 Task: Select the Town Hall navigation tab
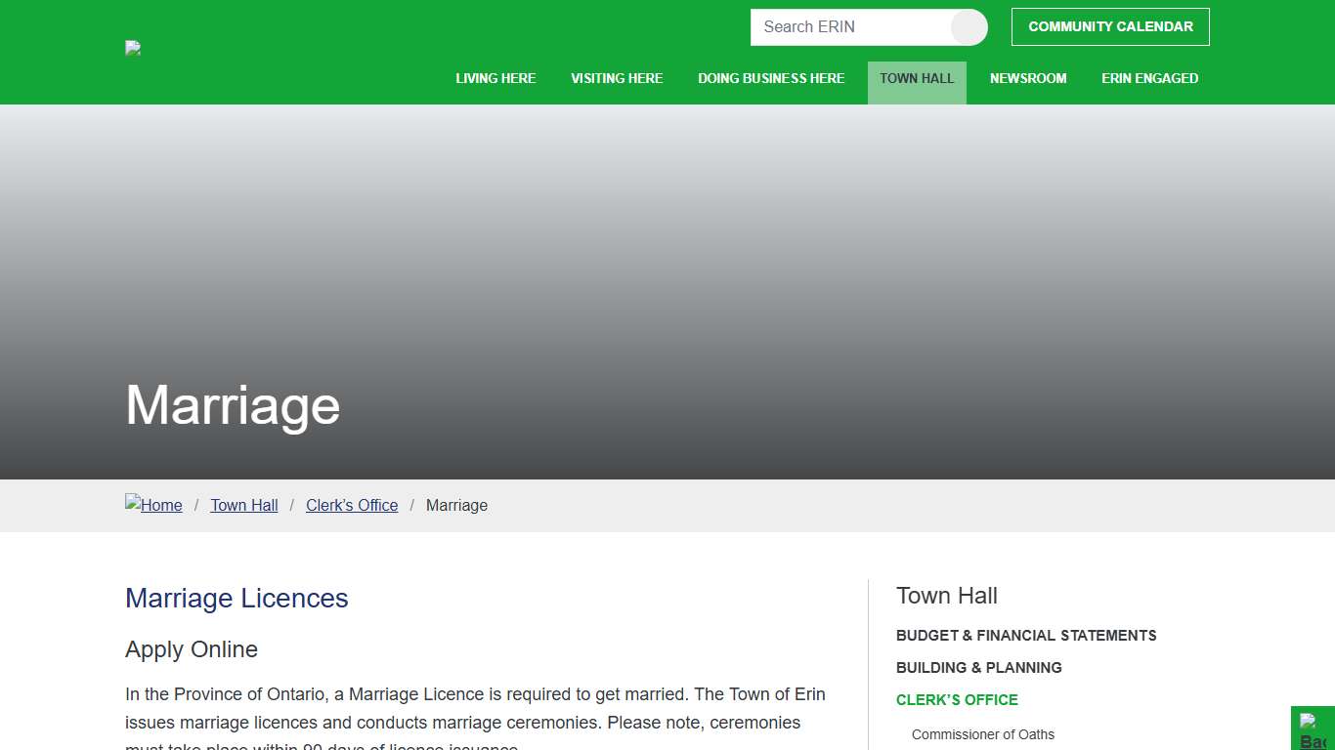pyautogui.click(x=917, y=79)
